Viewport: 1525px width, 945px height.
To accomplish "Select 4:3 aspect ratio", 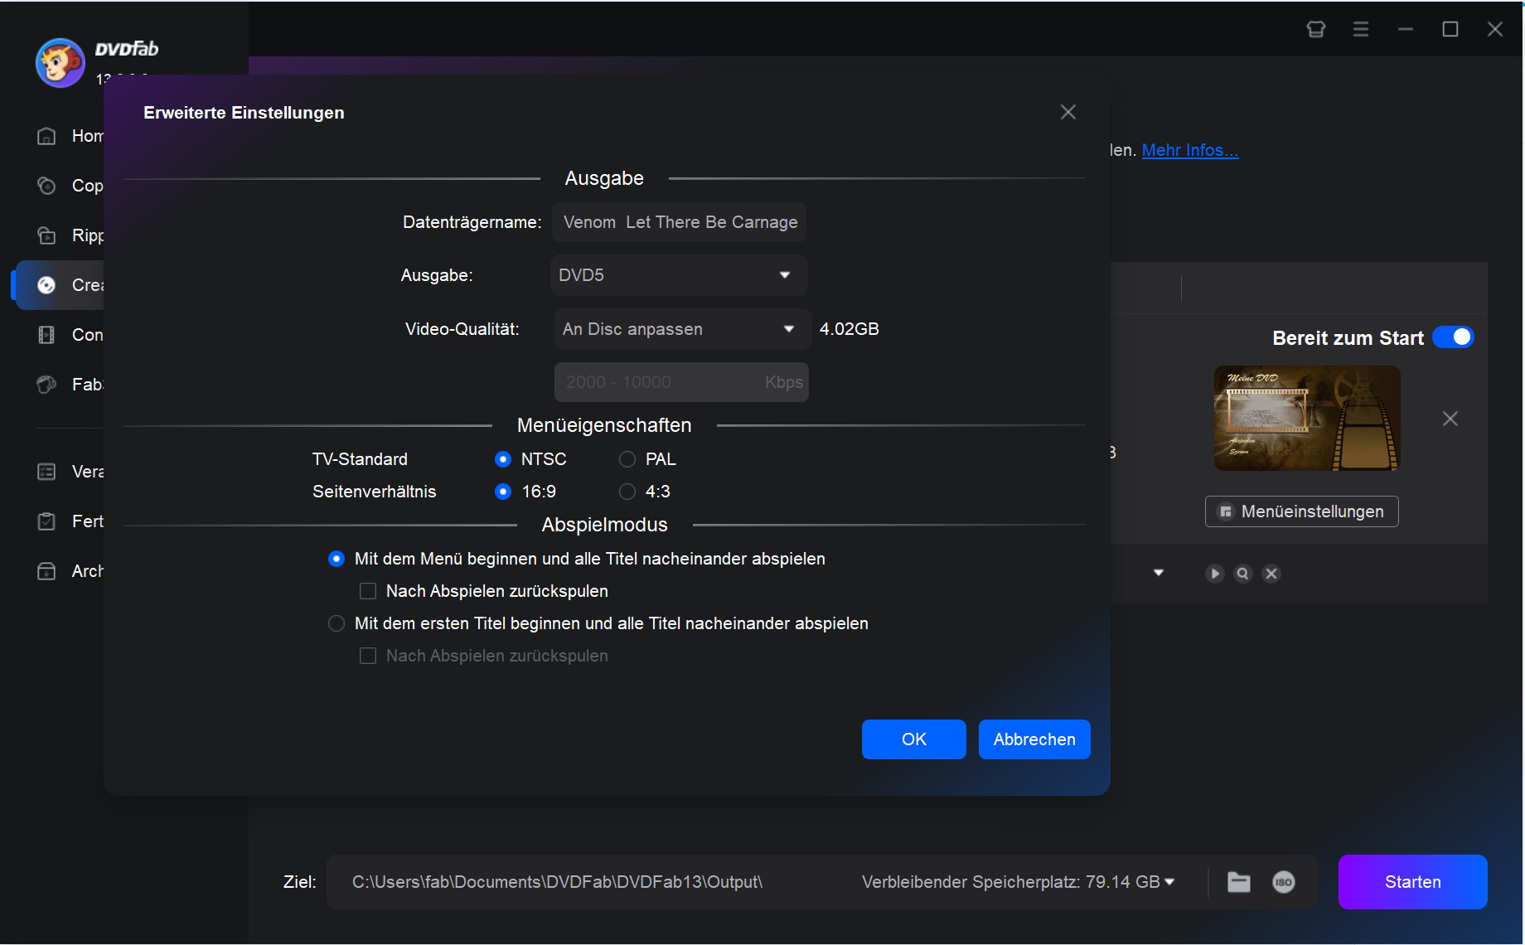I will click(x=627, y=492).
